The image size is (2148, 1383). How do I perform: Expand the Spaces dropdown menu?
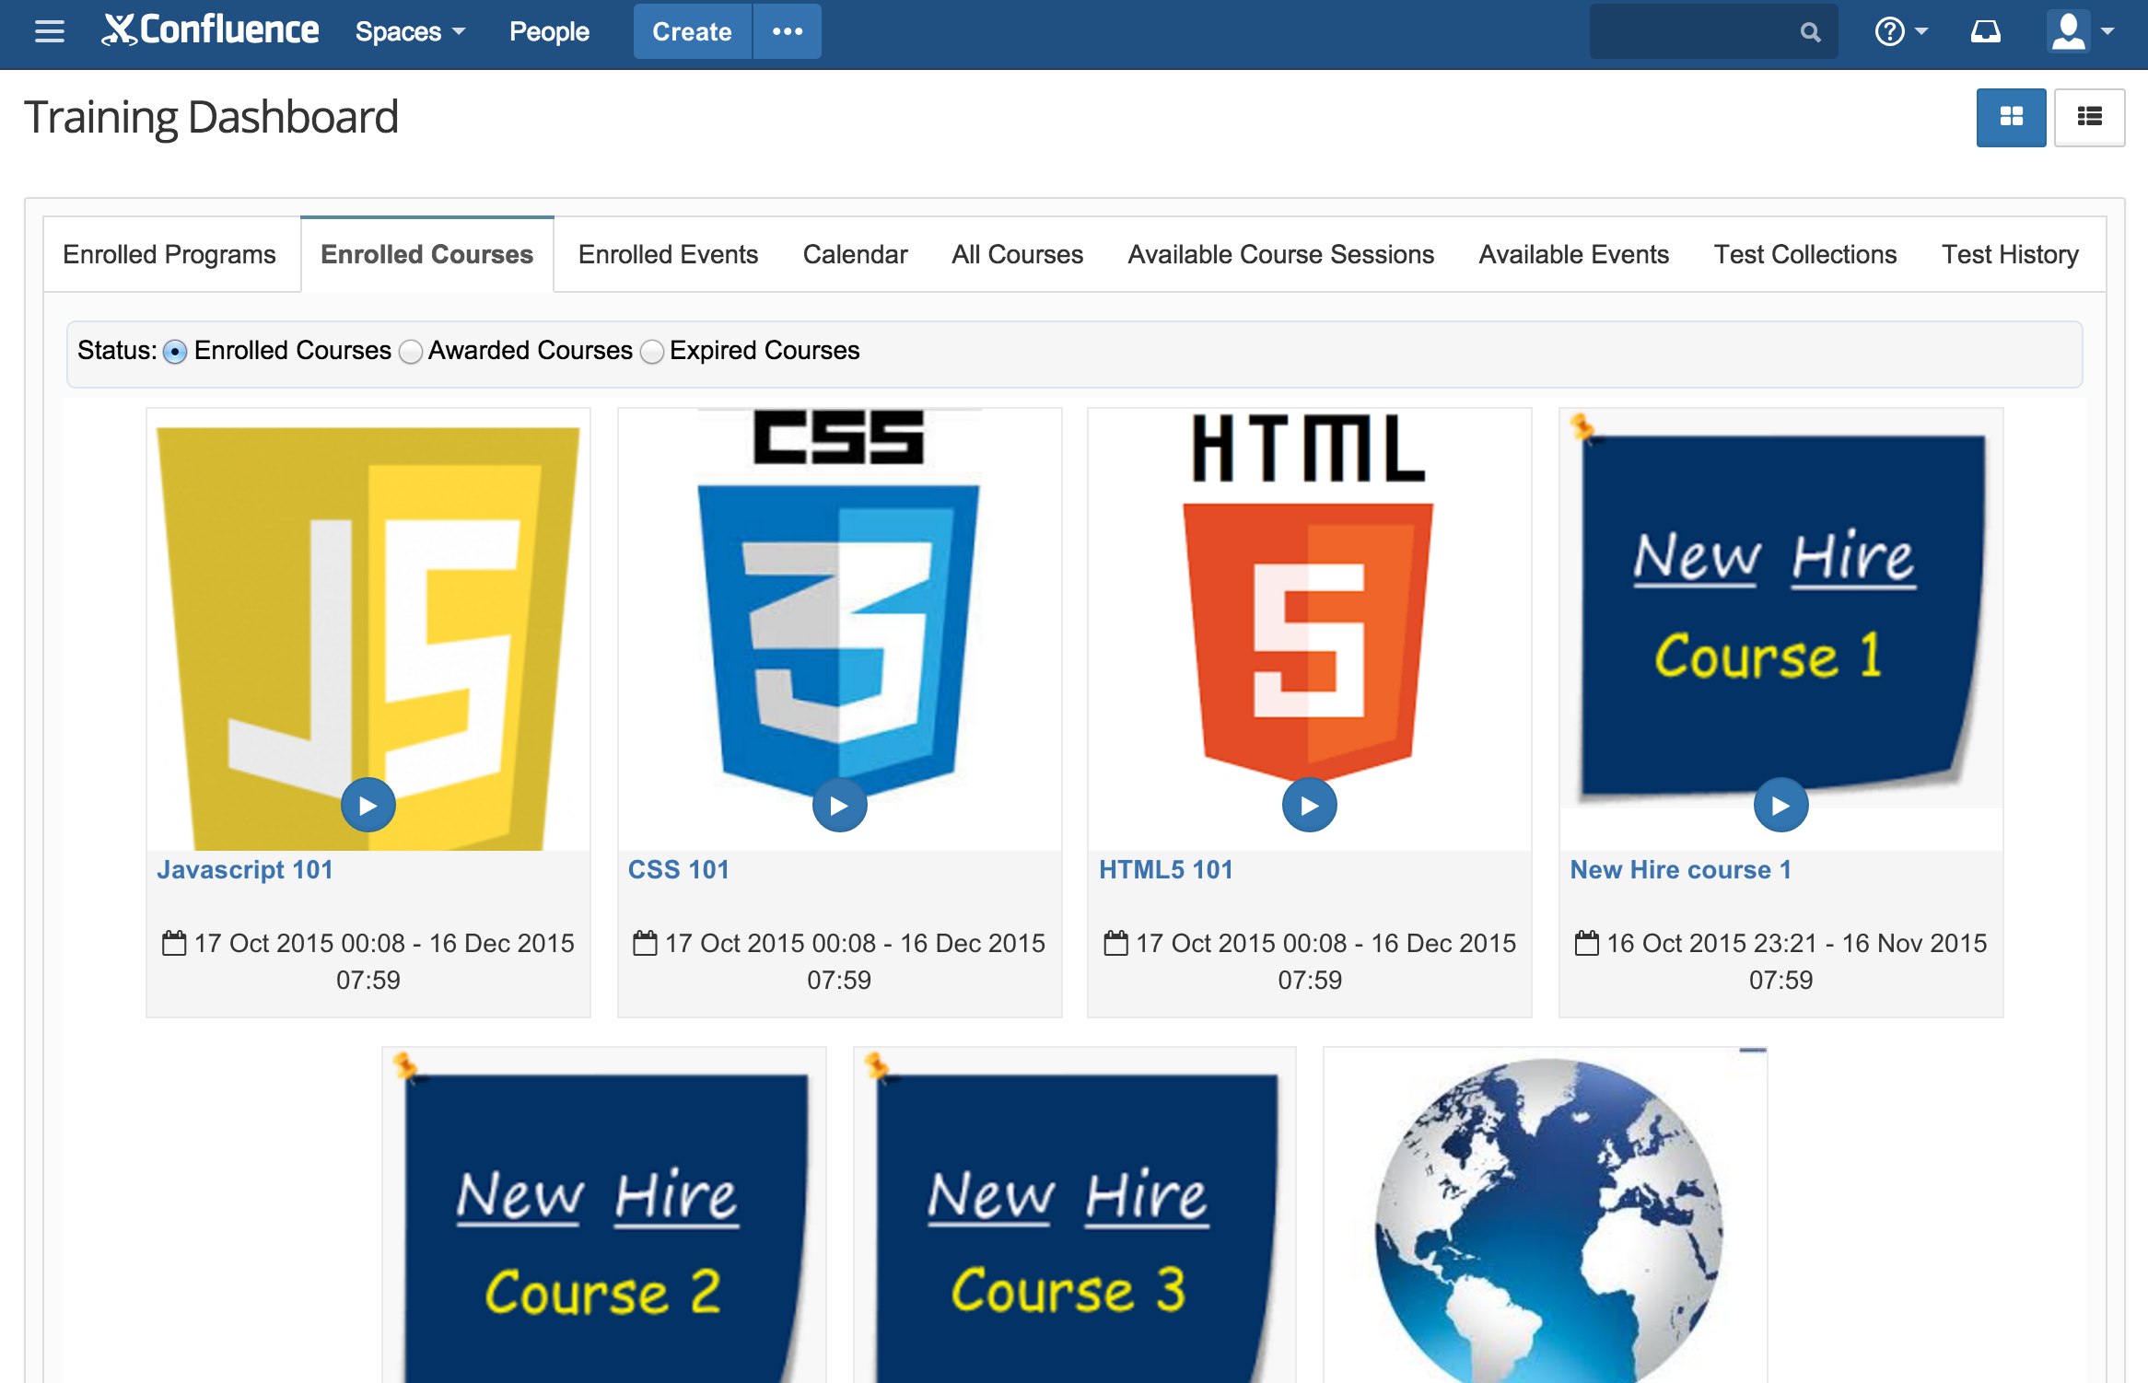click(410, 31)
